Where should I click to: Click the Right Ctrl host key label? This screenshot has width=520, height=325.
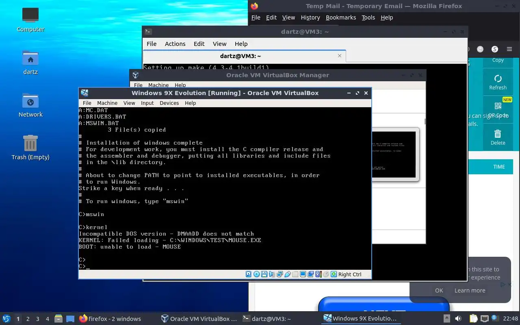350,274
